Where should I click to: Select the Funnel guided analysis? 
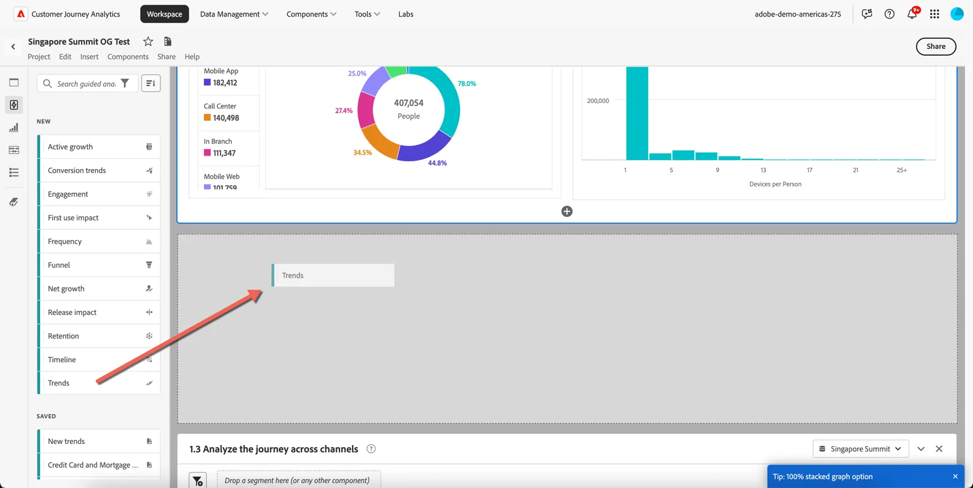(x=99, y=265)
